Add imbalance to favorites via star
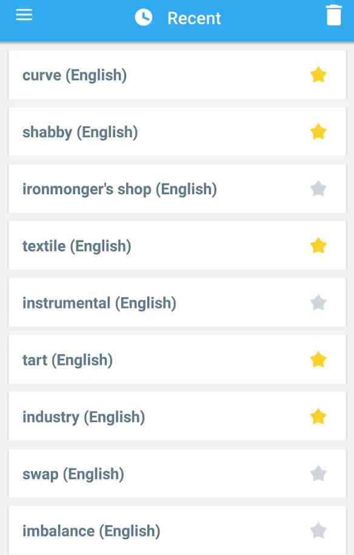The width and height of the screenshot is (354, 555). tap(318, 531)
